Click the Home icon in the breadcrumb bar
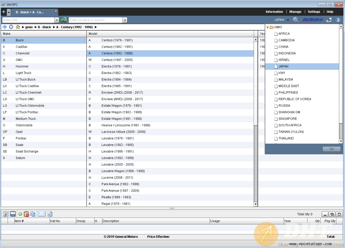 [x=18, y=27]
